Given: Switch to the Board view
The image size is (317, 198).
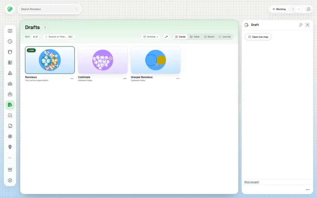Looking at the screenshot, I should coord(209,37).
